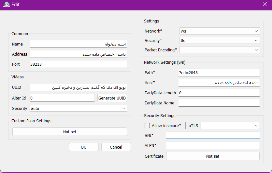Screen dimensions: 272x173
Task: Click the Custom Json Settings Not set button
Action: pos(69,132)
